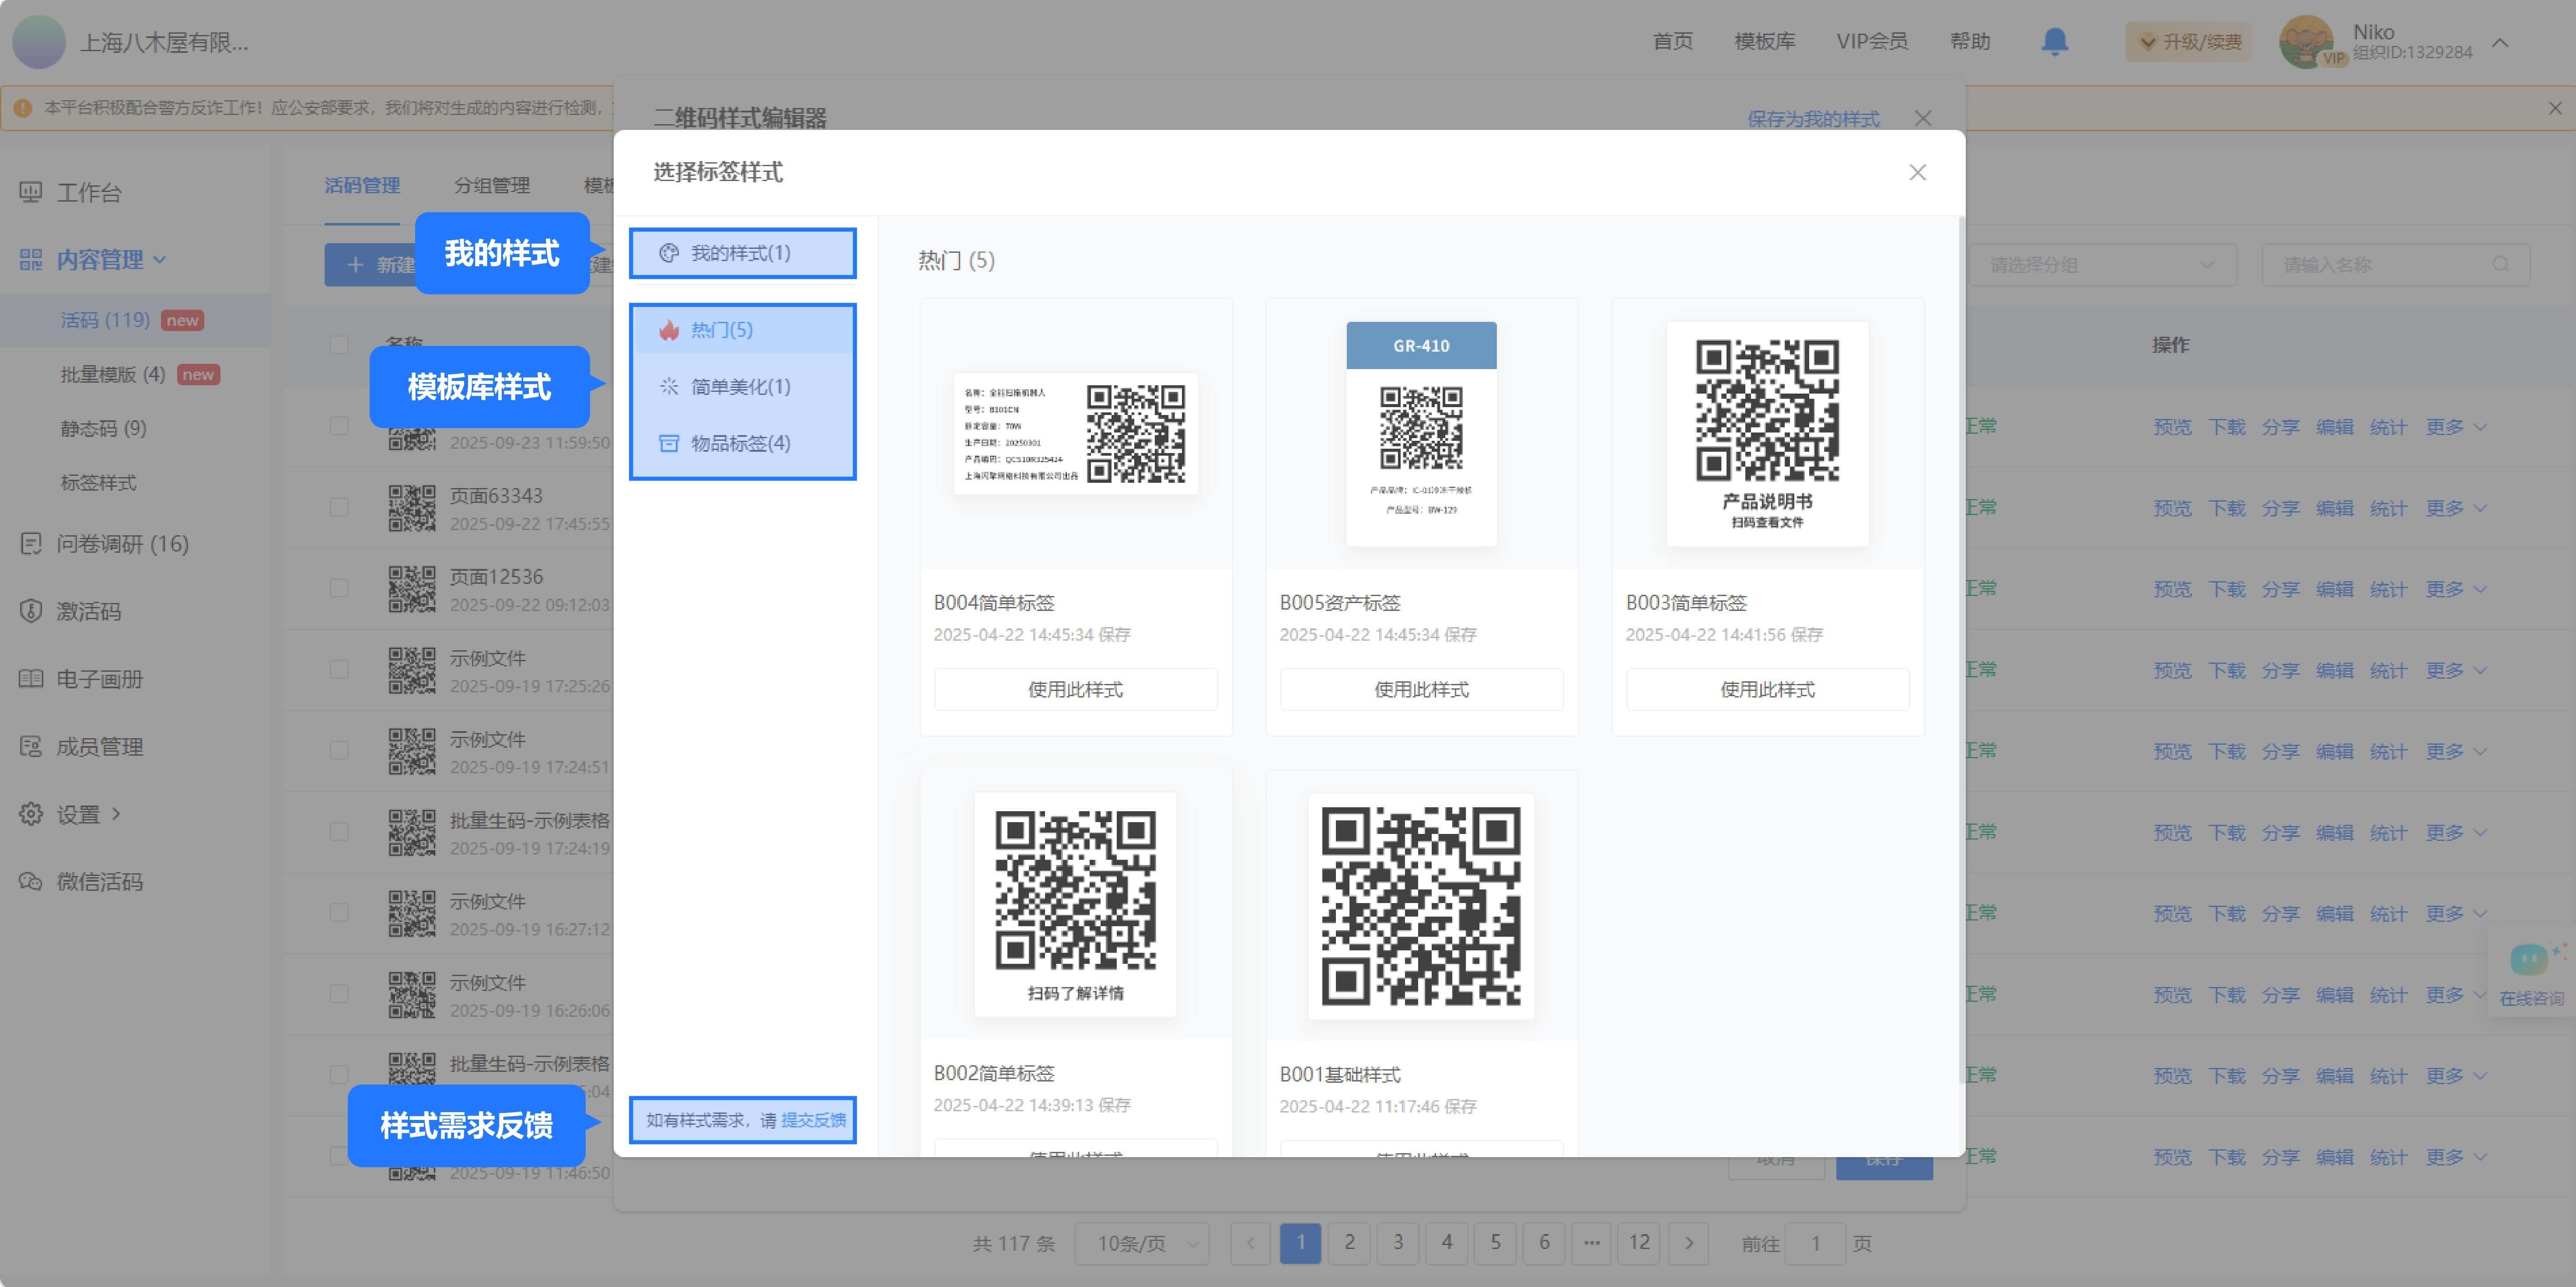Click the 提交反馈 link

click(x=813, y=1120)
